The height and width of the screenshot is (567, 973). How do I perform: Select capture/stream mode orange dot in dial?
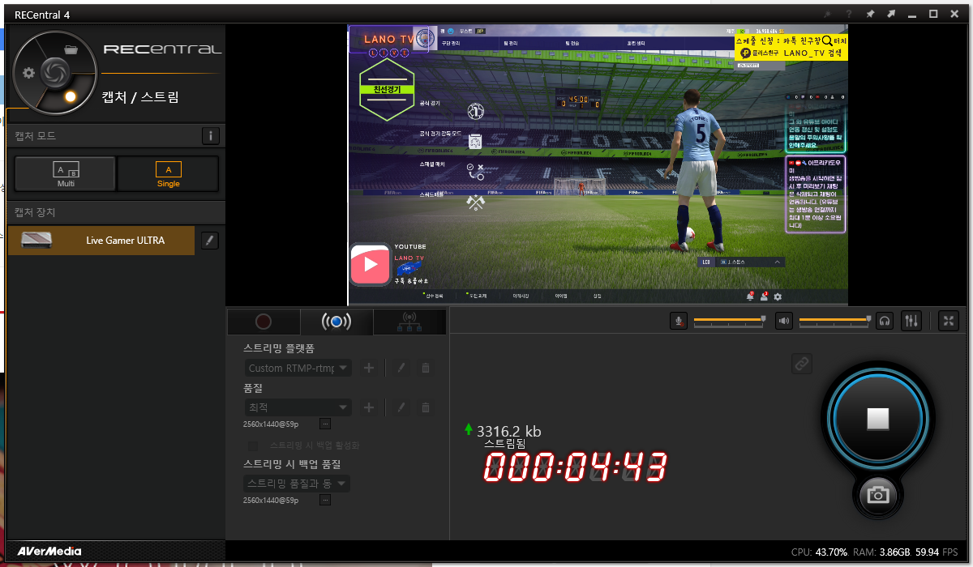71,96
